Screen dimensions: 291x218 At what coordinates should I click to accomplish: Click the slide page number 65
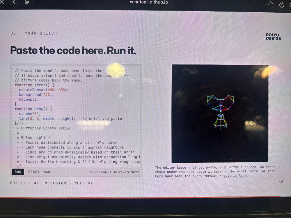281,182
